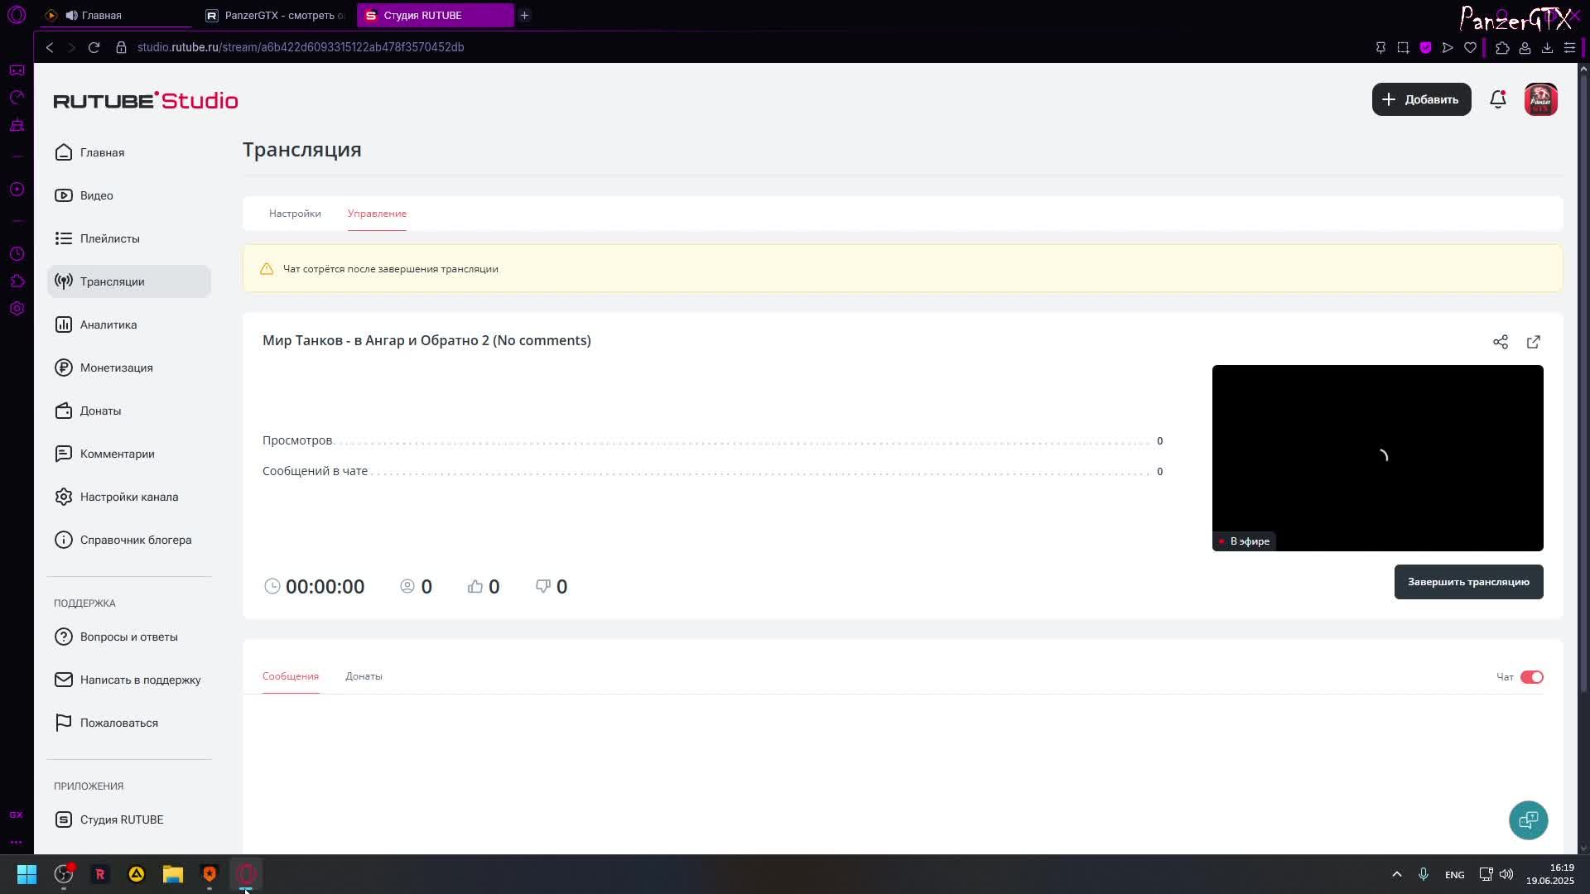Open Донаты sidebar section
Viewport: 1590px width, 894px height.
point(129,411)
